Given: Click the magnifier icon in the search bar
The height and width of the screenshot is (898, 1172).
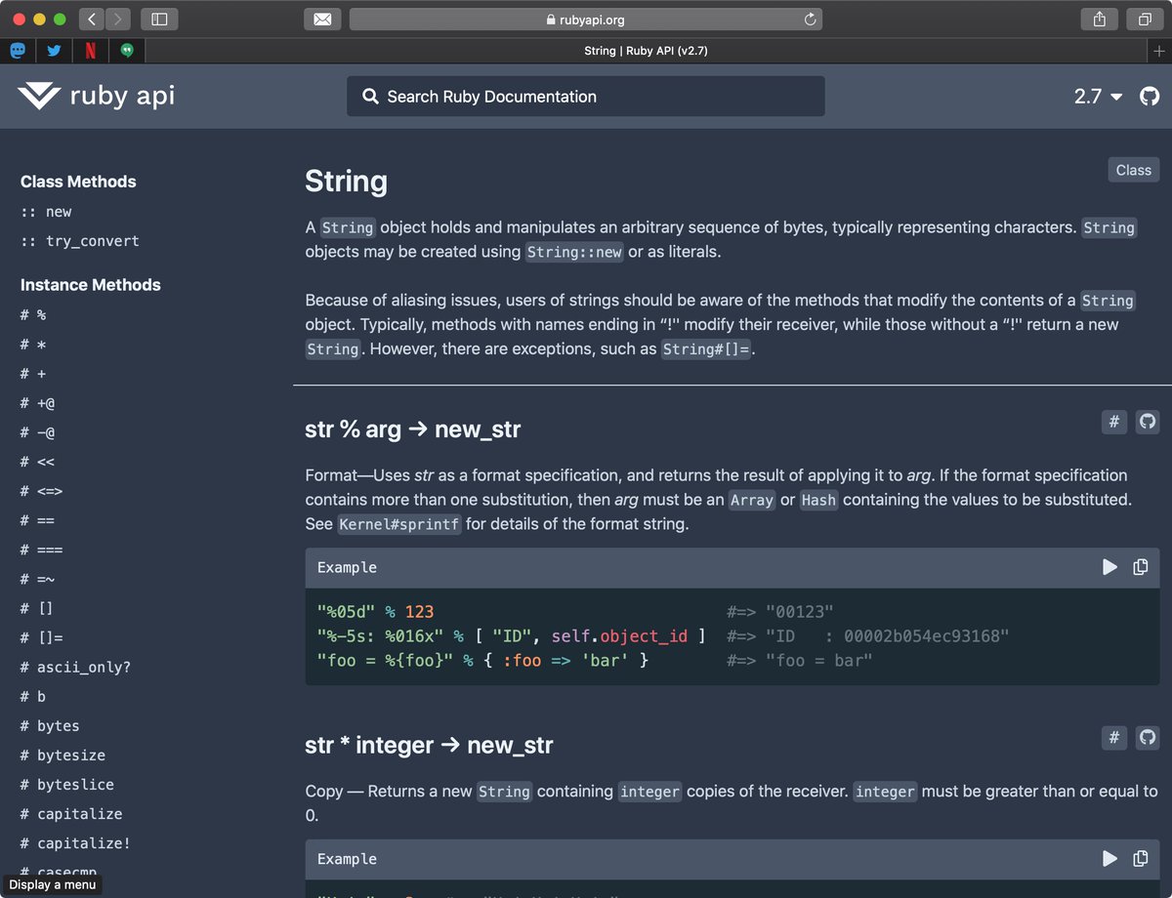Looking at the screenshot, I should pos(370,97).
